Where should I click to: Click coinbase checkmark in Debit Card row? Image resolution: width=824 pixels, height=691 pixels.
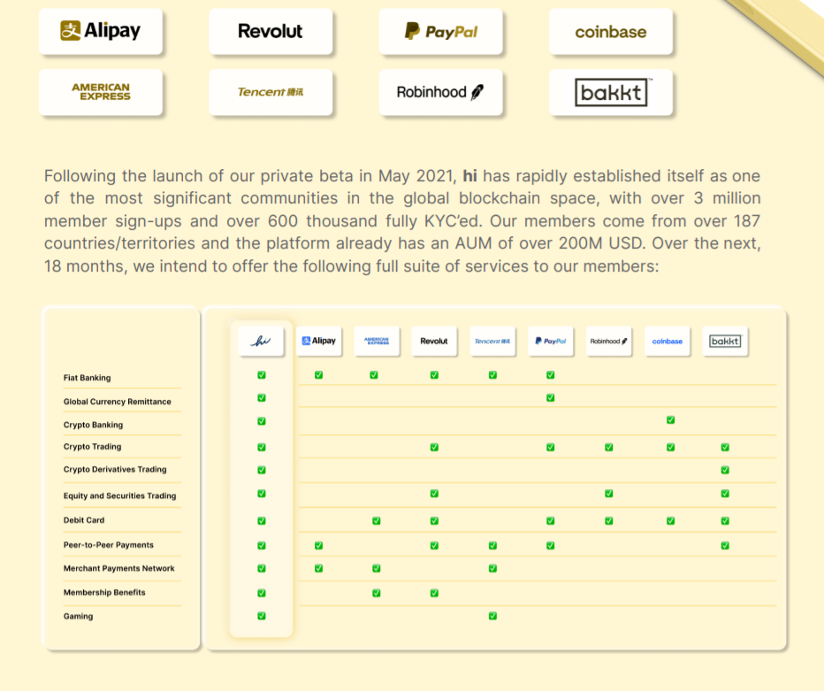[x=670, y=520]
